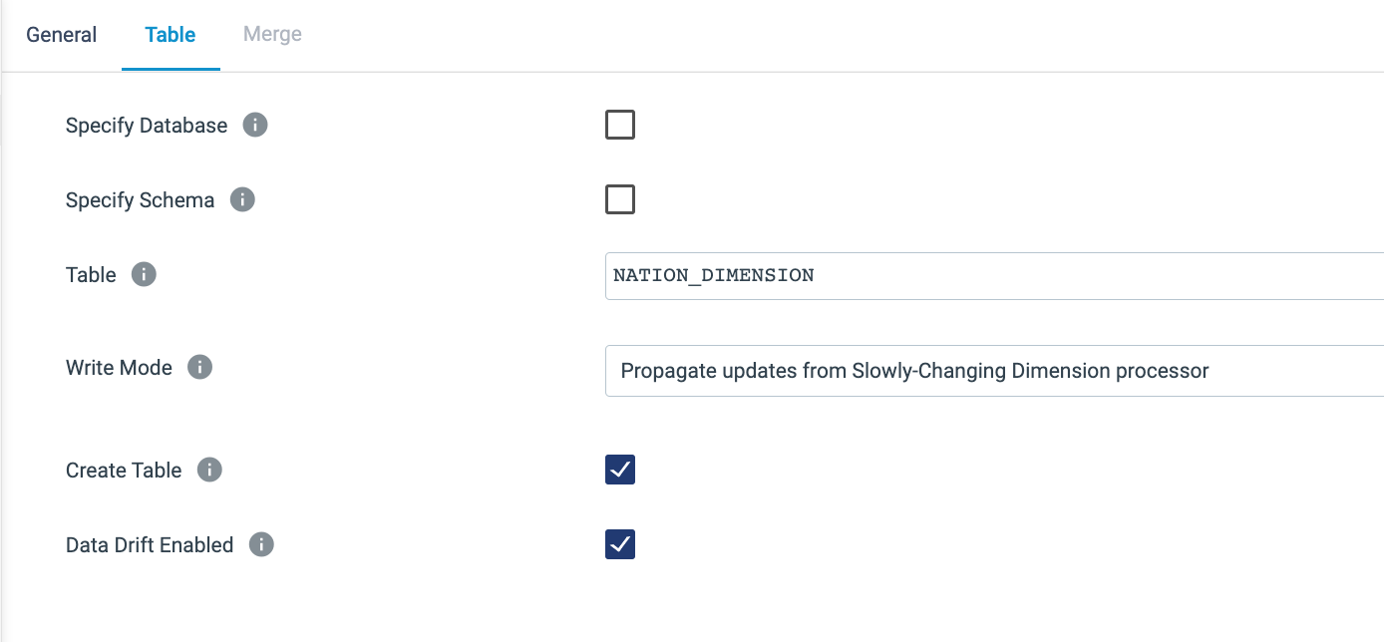Image resolution: width=1384 pixels, height=642 pixels.
Task: Uncheck the Create Table checkbox
Action: 619,470
